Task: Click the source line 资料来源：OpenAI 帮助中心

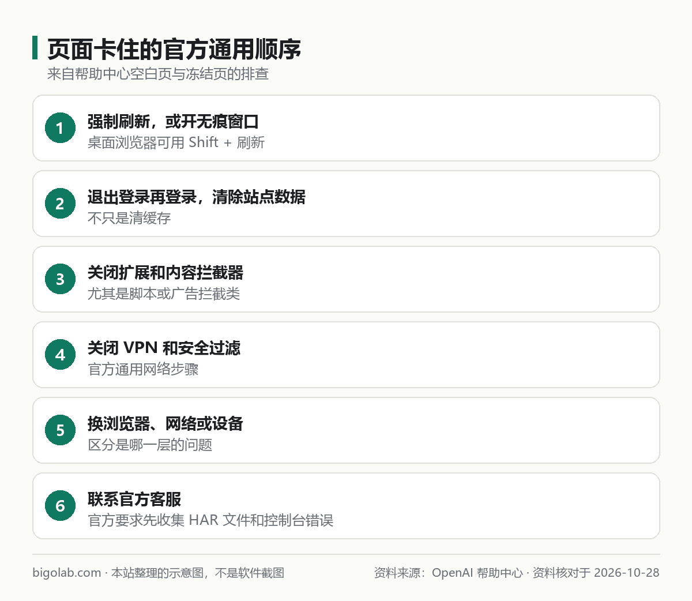Action: (448, 573)
